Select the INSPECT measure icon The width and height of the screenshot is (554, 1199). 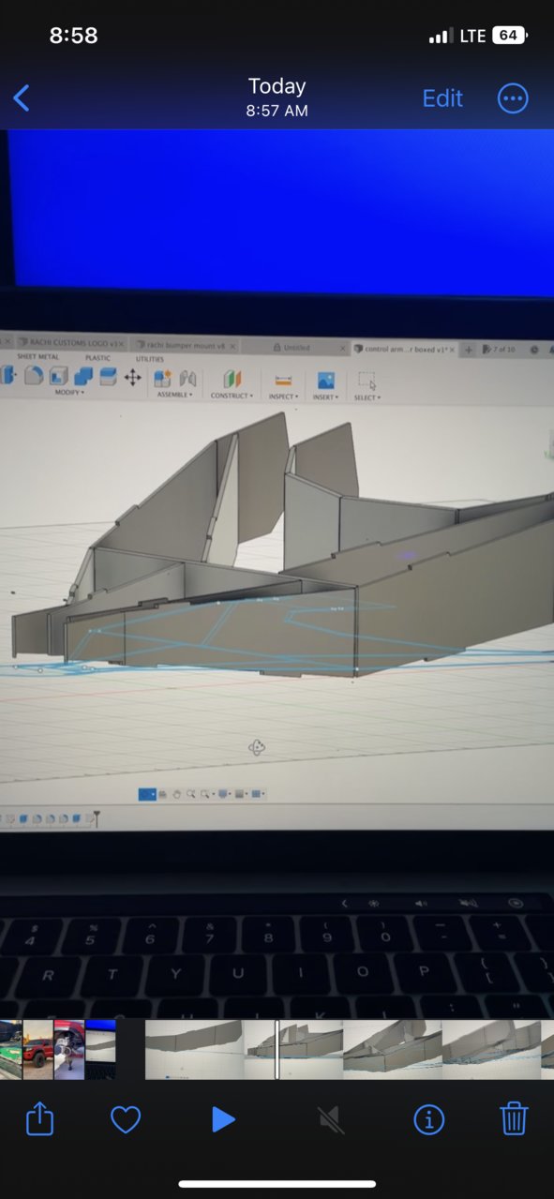pyautogui.click(x=283, y=381)
